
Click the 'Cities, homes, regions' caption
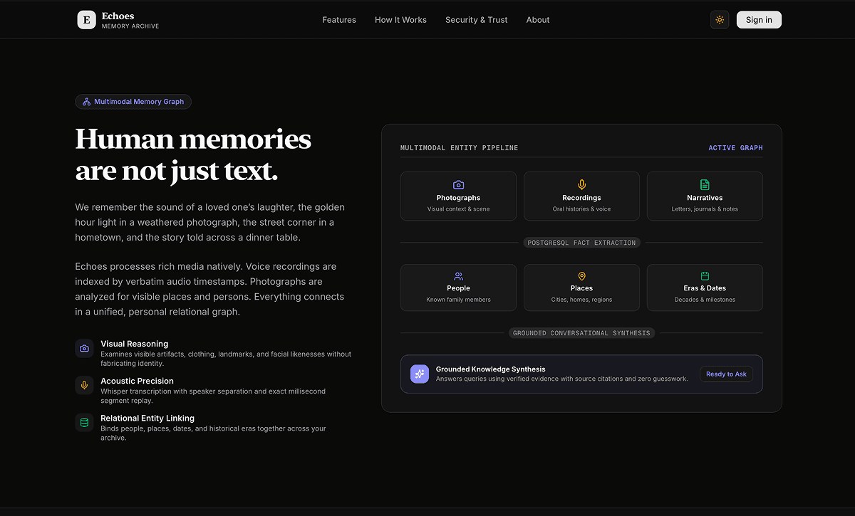[x=581, y=300]
